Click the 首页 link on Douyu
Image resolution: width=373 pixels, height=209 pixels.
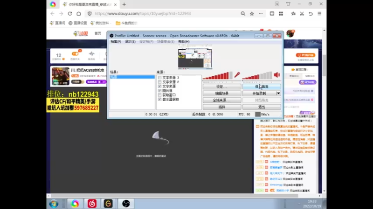98,33
